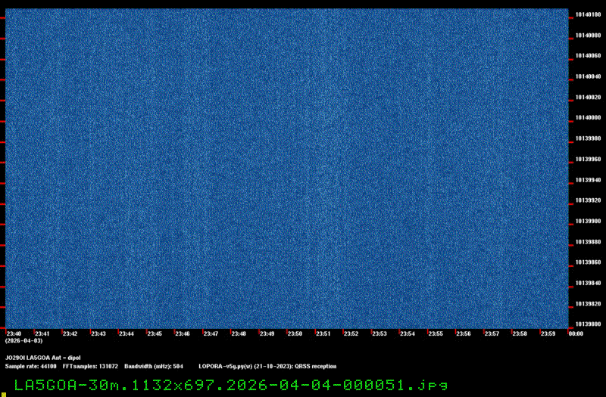Select the 10140000 frequency label
Screen dimensions: 606x397
tap(589, 118)
